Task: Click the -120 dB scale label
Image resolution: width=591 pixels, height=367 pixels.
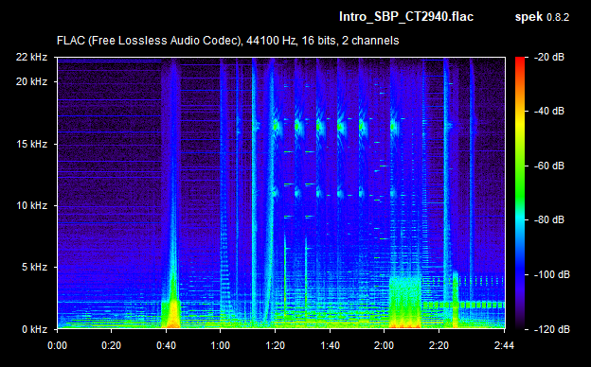Action: click(551, 329)
